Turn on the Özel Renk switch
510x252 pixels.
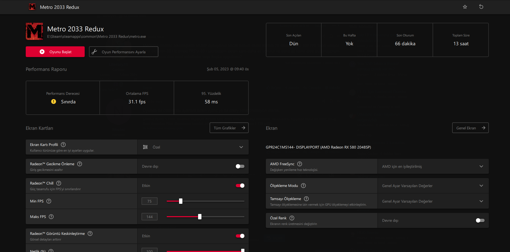point(480,220)
